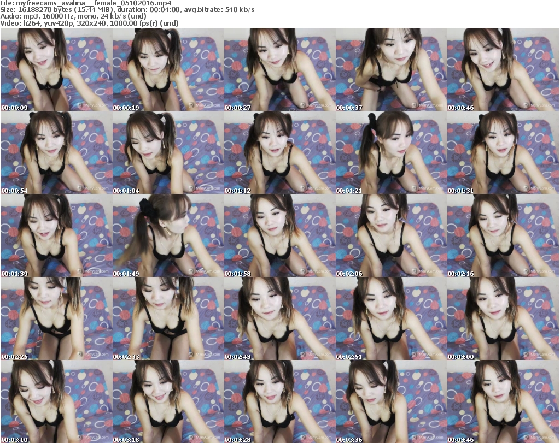Click the frame at 00:01:58
Image resolution: width=560 pixels, height=443 pixels.
tap(279, 235)
